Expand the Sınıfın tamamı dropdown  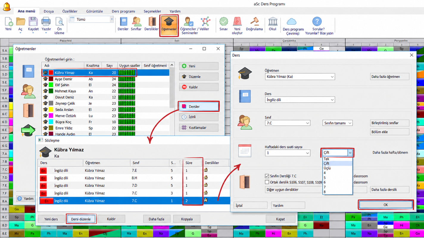click(337, 123)
